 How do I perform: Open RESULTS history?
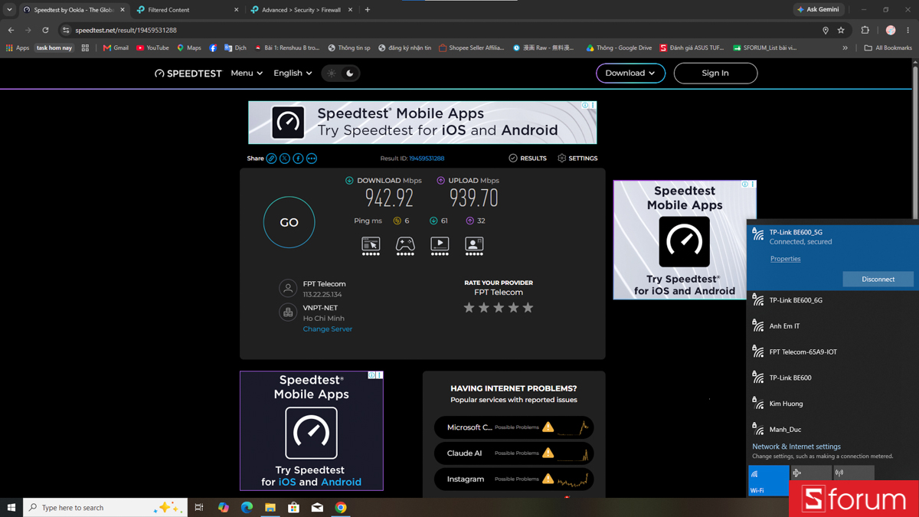(528, 159)
